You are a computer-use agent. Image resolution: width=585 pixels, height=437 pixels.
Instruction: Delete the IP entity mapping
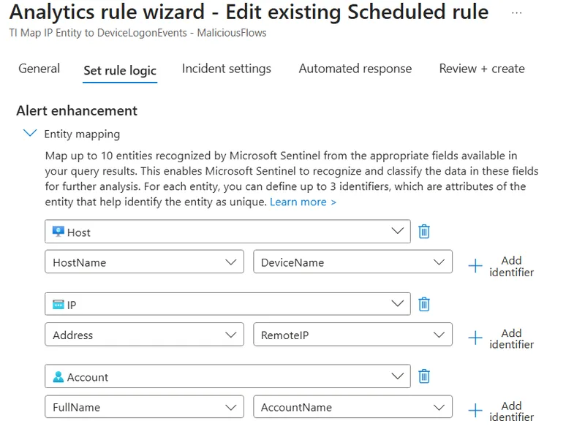[x=424, y=304]
